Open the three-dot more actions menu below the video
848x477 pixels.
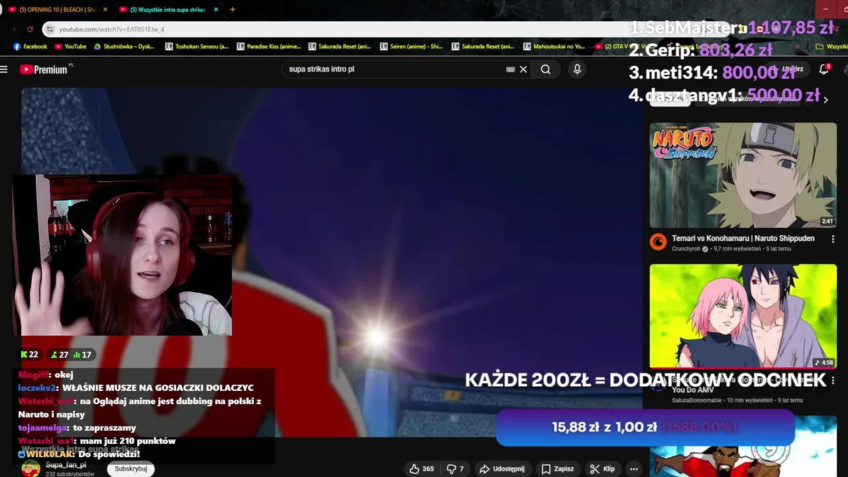point(634,468)
